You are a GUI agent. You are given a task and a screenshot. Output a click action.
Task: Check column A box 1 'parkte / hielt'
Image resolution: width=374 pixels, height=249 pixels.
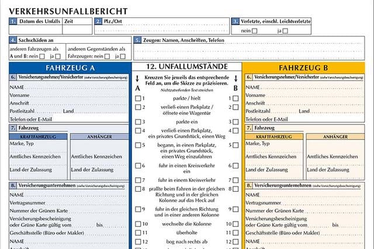138,99
